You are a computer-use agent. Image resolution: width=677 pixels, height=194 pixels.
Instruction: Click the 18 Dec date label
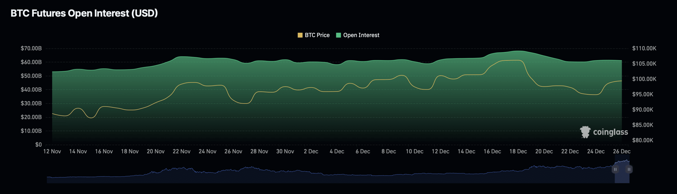point(518,152)
